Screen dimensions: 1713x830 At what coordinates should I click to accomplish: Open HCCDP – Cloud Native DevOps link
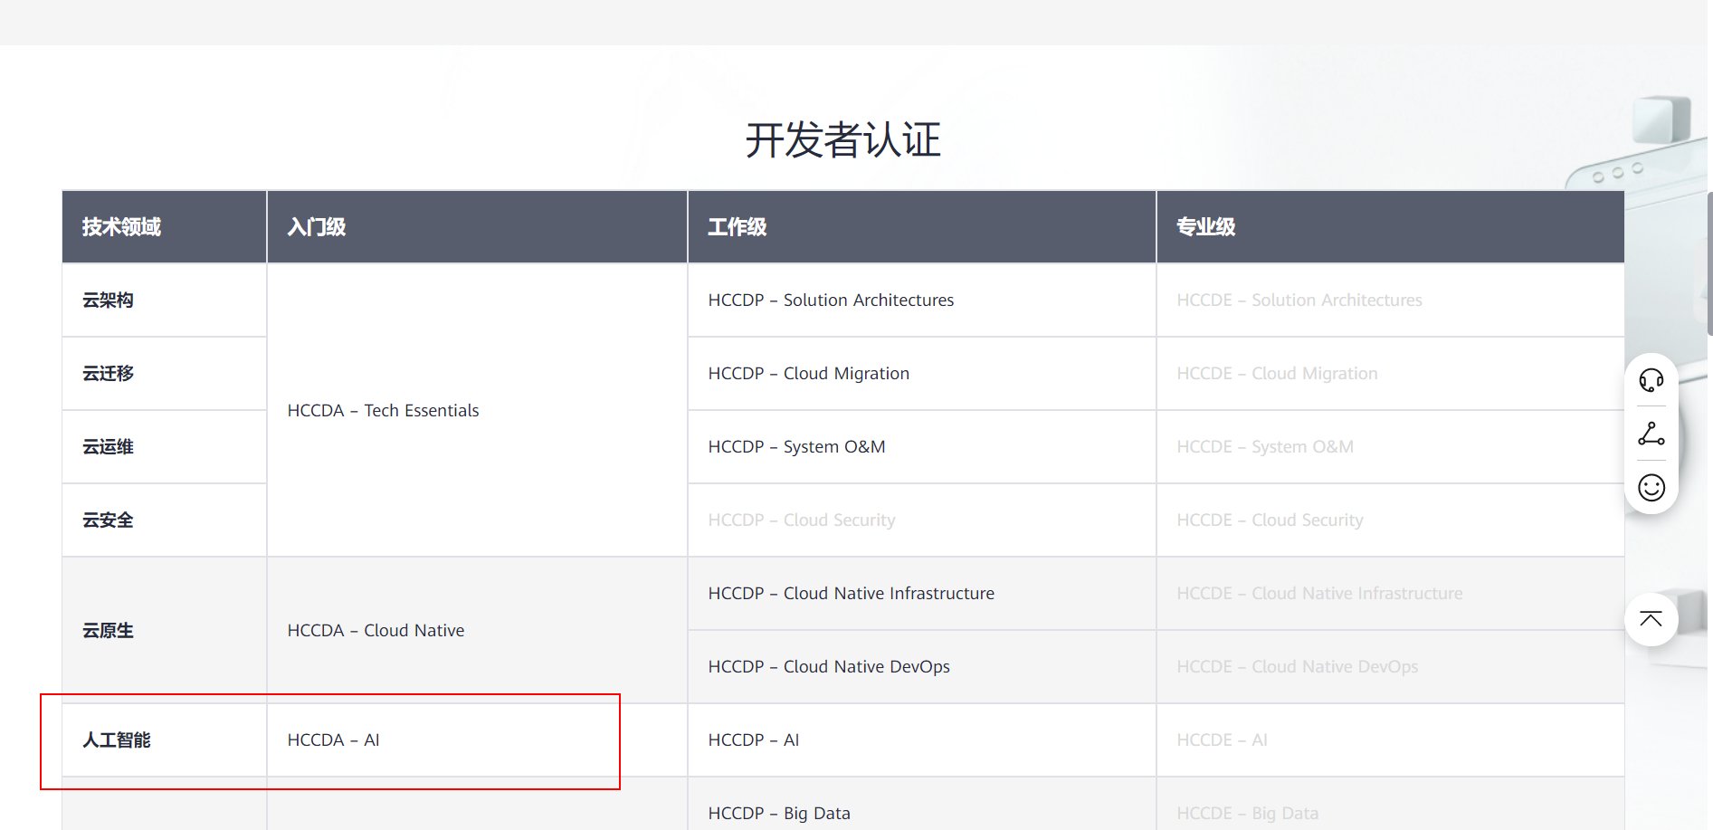click(x=829, y=667)
